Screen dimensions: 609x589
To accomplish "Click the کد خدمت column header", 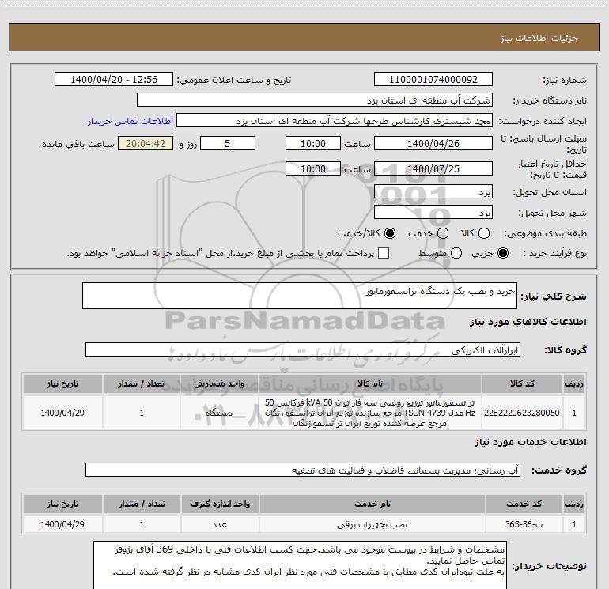I will click(524, 504).
